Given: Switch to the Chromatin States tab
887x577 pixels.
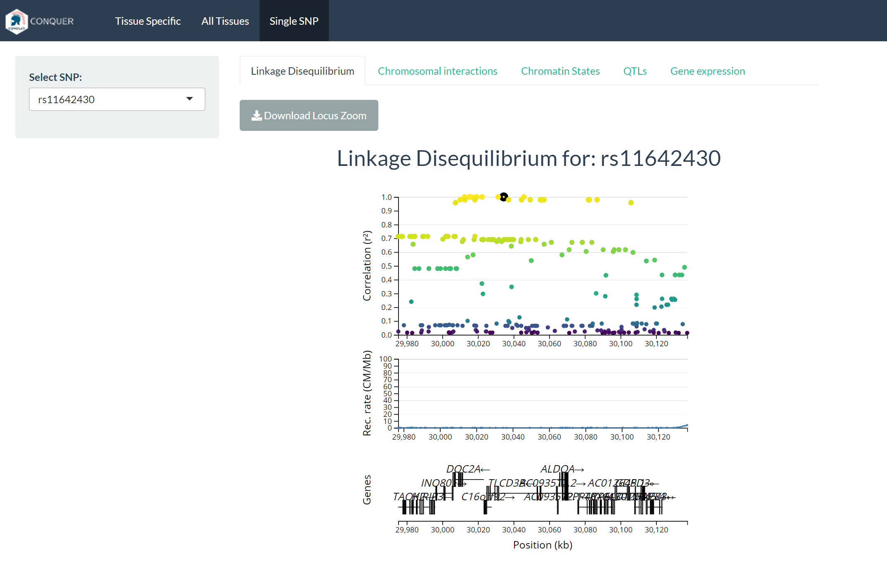Looking at the screenshot, I should [560, 71].
